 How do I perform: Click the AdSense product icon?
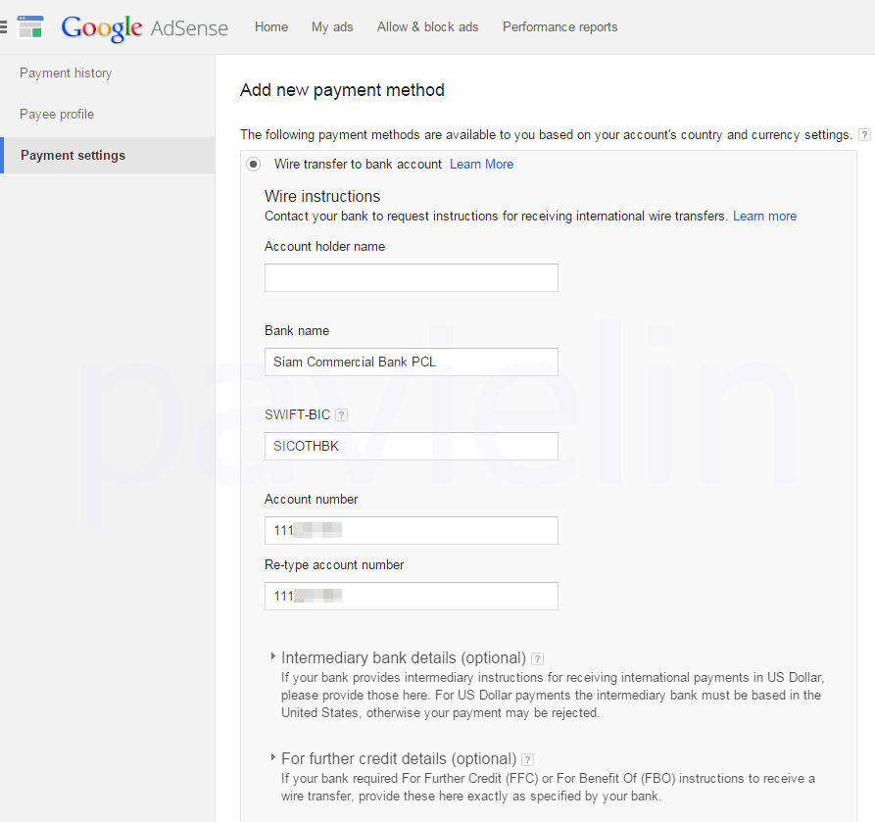point(30,26)
